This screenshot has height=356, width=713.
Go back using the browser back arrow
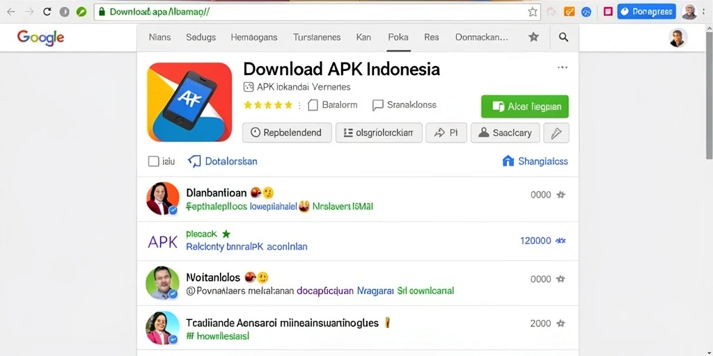(x=11, y=12)
